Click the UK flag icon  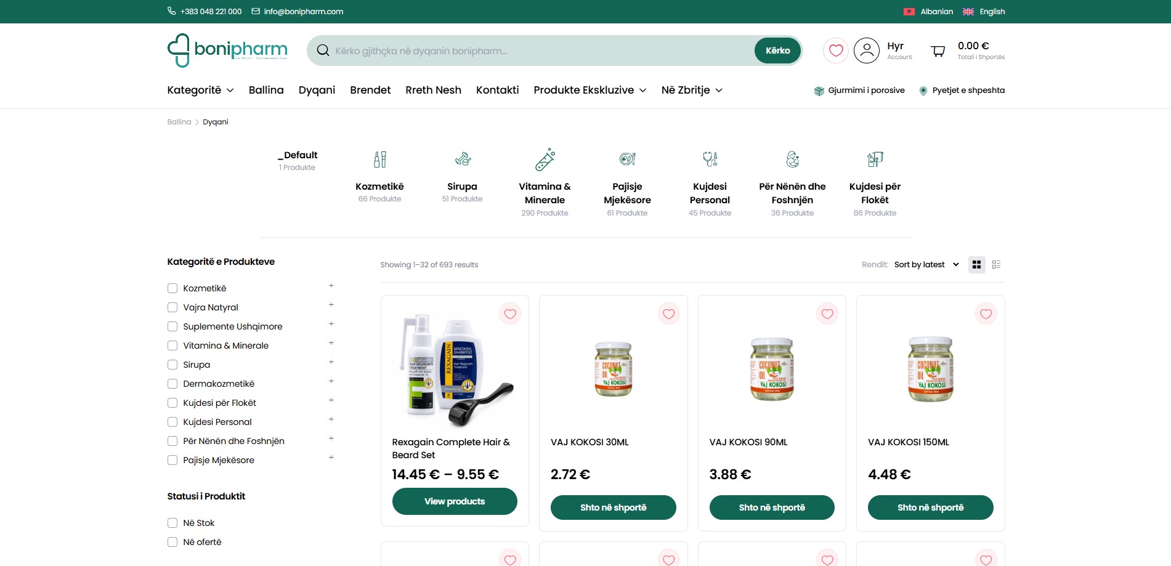click(968, 12)
